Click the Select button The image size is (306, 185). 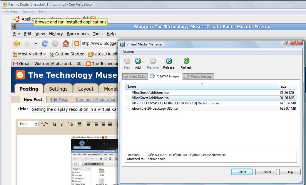click(x=242, y=172)
